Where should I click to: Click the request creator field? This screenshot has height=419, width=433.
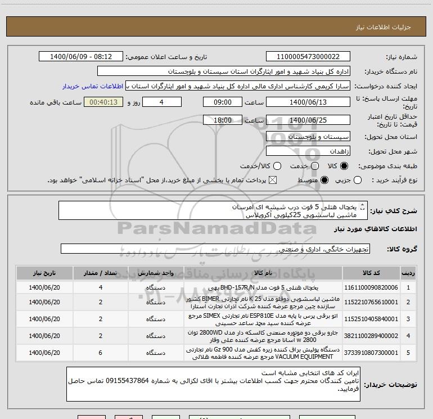(x=238, y=86)
